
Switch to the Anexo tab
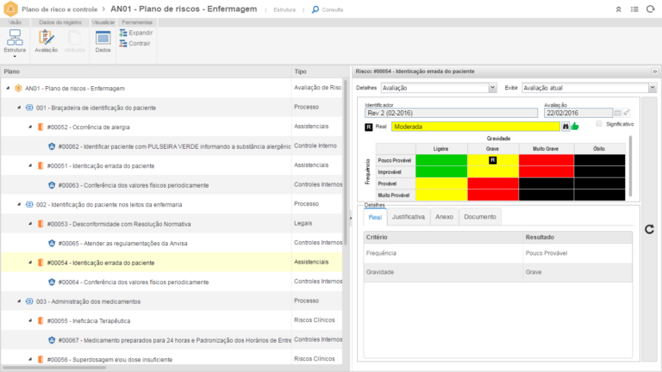click(444, 217)
